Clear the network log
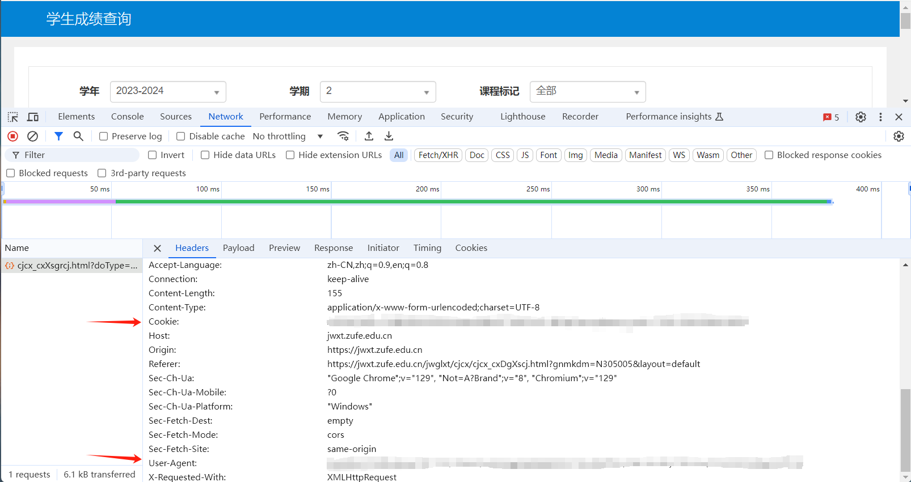 (x=32, y=136)
